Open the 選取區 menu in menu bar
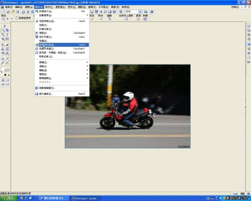 pyautogui.click(x=60, y=7)
